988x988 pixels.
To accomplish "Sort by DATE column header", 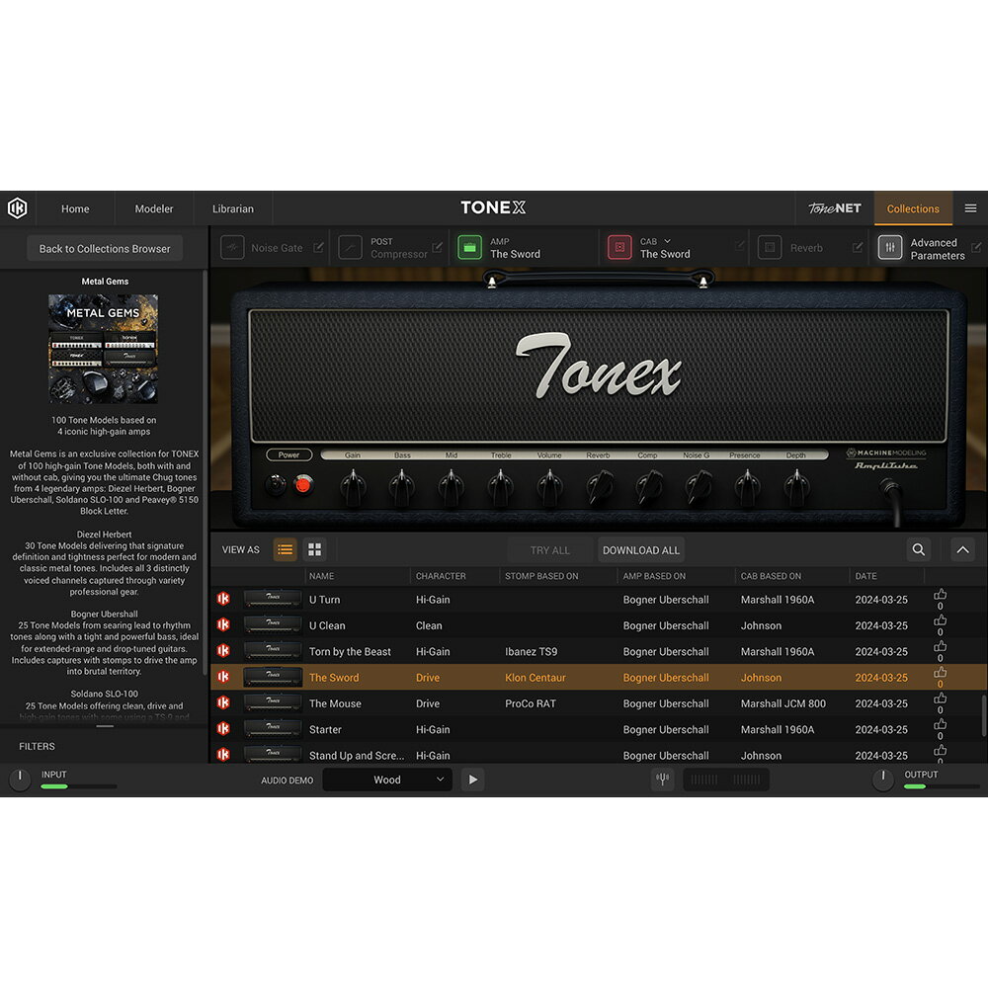I will click(x=865, y=576).
